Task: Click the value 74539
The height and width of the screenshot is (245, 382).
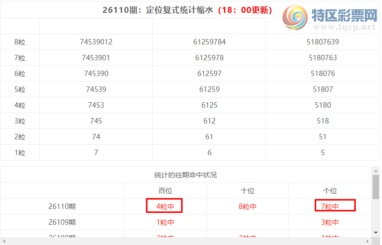Action: [x=96, y=89]
